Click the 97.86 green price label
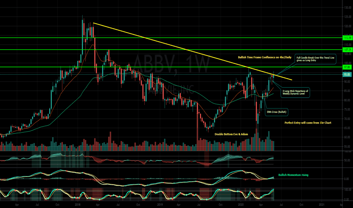The image size is (353, 208). (x=347, y=67)
